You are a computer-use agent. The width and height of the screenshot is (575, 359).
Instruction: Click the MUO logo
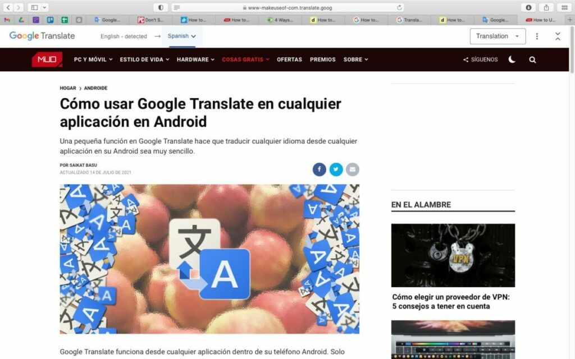pyautogui.click(x=47, y=59)
